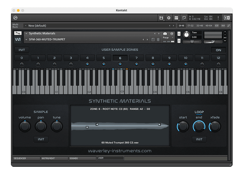
Task: Minimize instrument header with minus icon
Action: click(x=225, y=35)
